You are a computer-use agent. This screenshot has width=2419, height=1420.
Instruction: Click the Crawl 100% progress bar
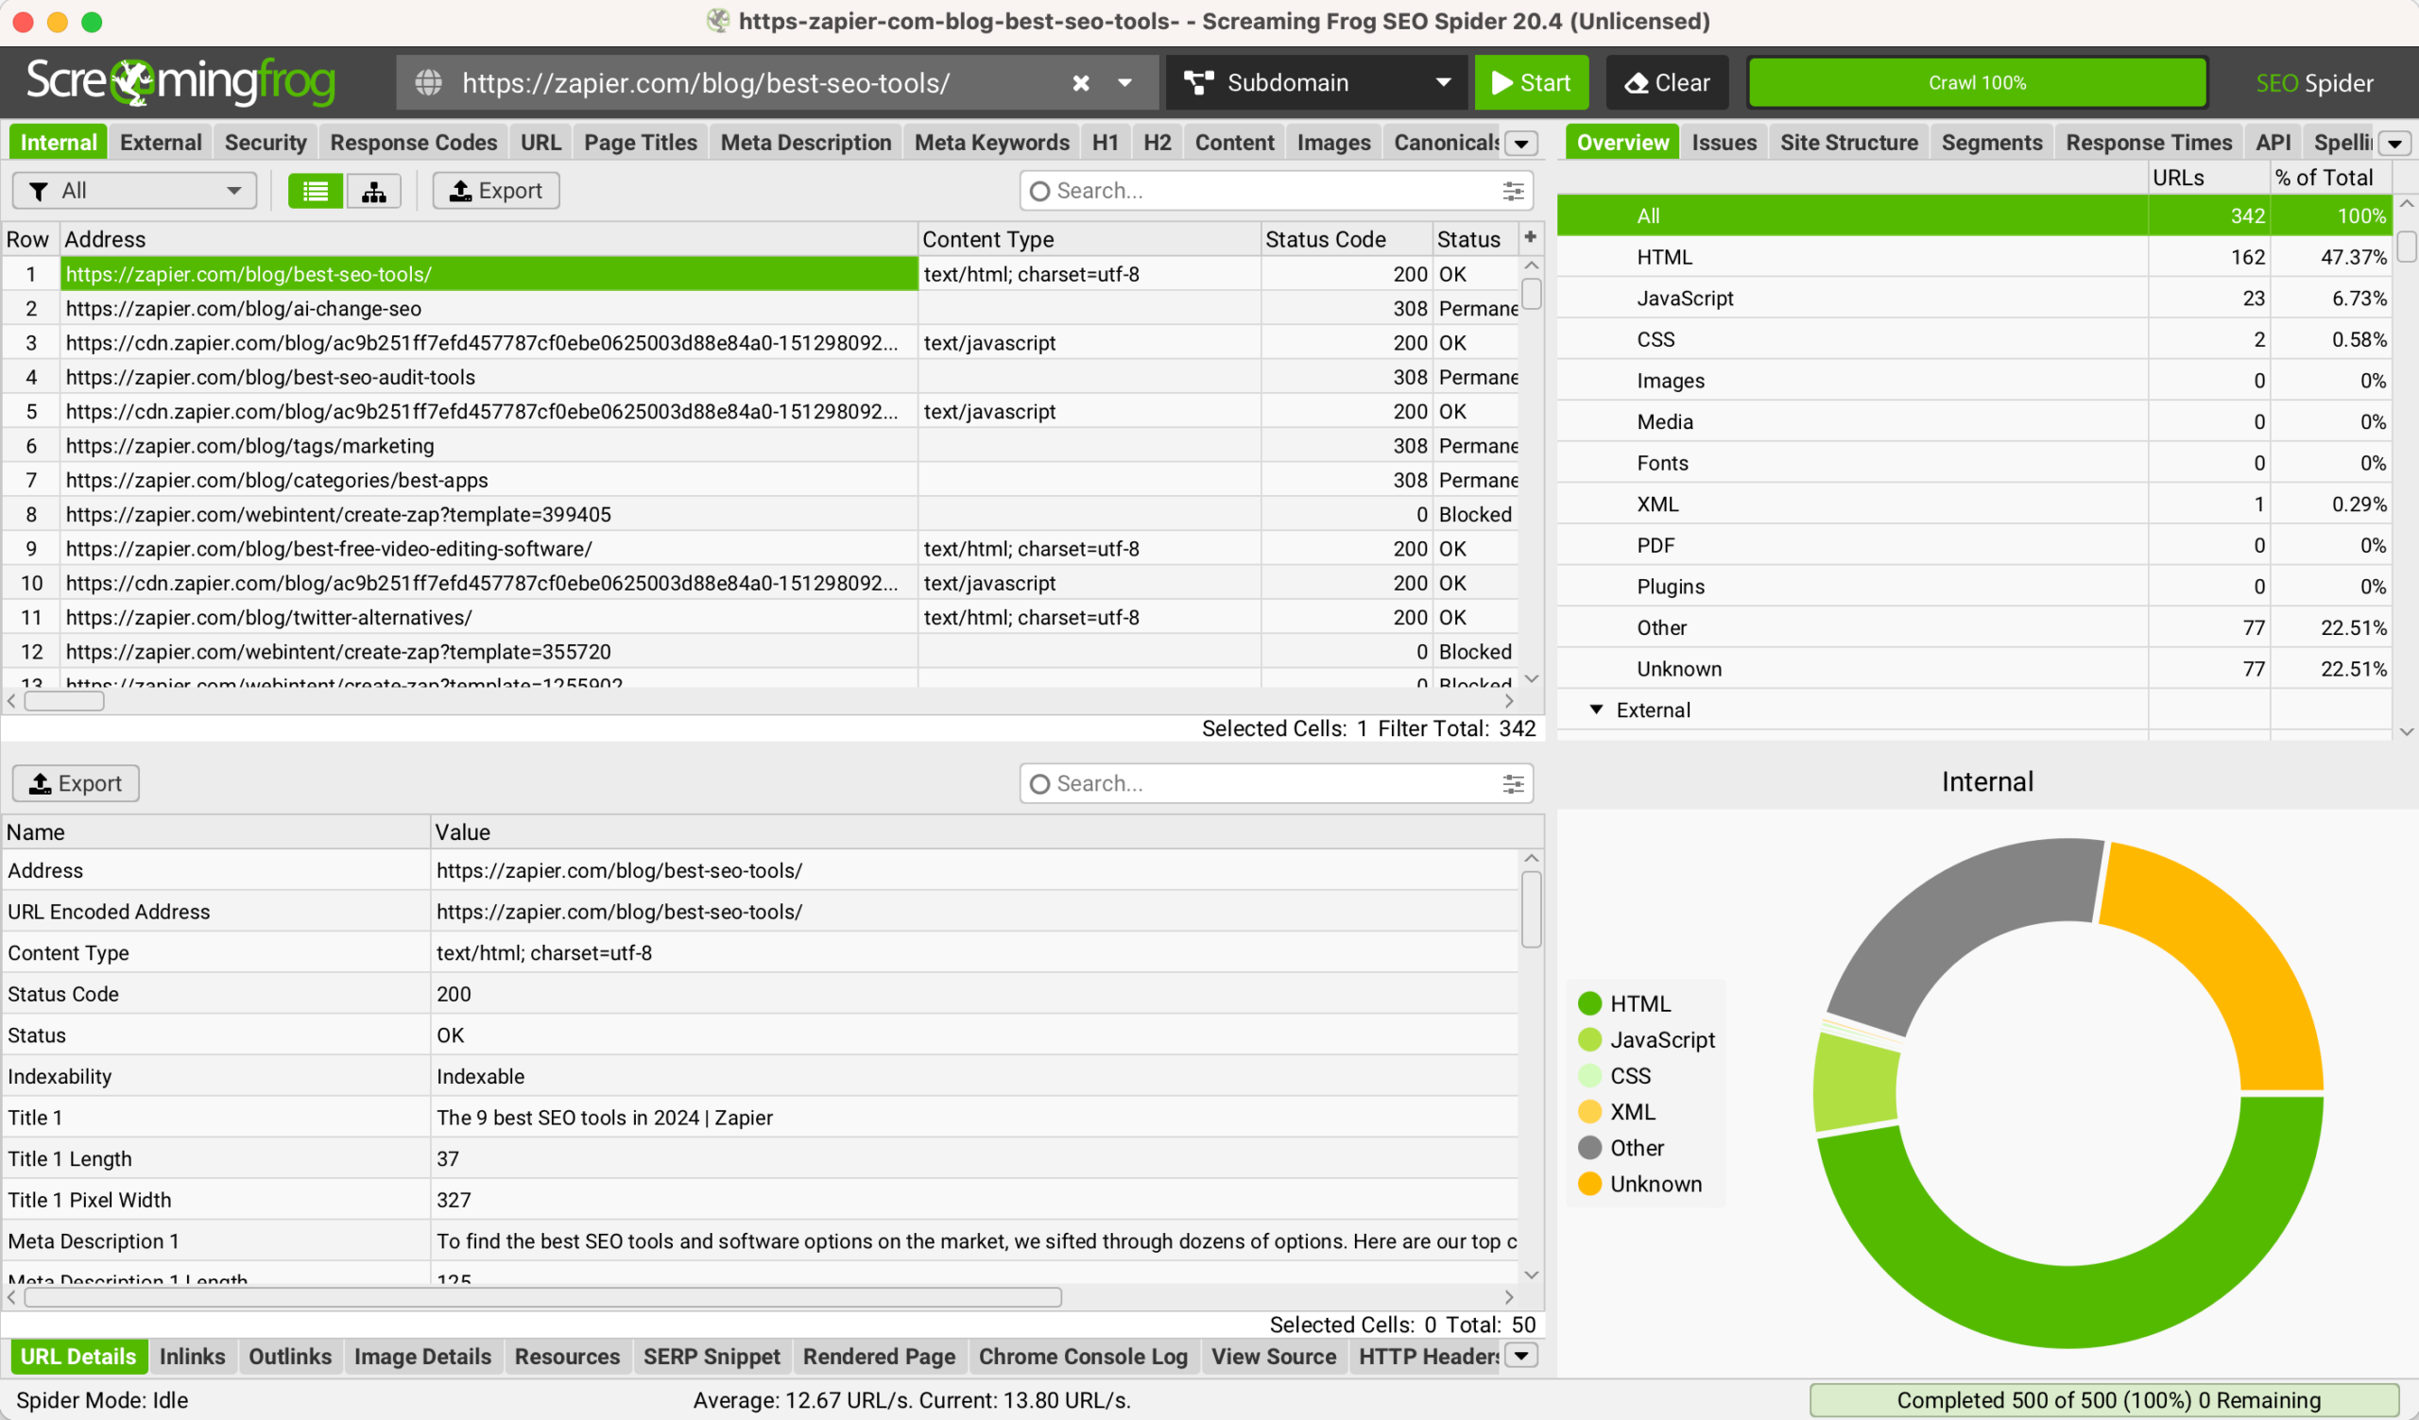1978,82
